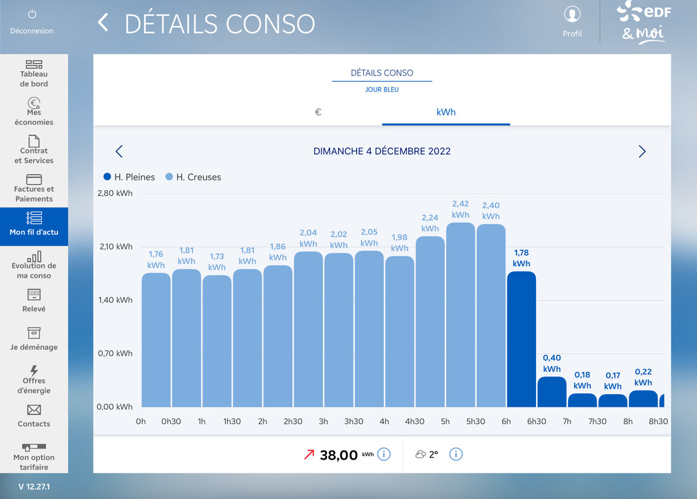This screenshot has width=697, height=499.
Task: Open Factures et Paiements
Action: (x=34, y=188)
